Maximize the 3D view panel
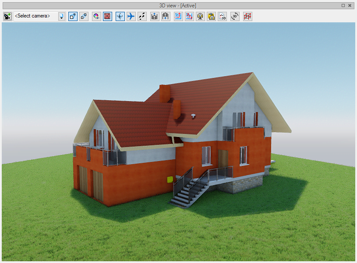Screen dimensions: 357x263 [x=343, y=5]
